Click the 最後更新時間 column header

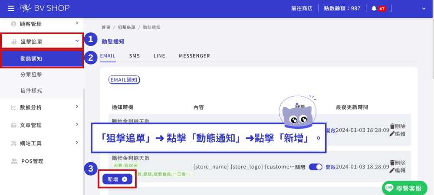352,107
